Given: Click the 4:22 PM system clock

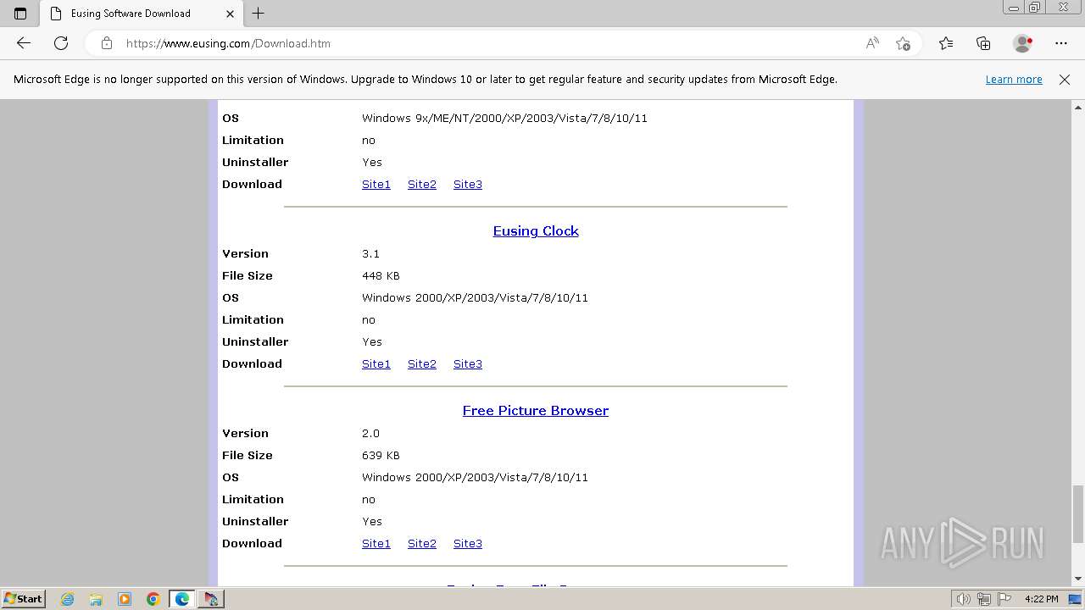Looking at the screenshot, I should (1042, 599).
